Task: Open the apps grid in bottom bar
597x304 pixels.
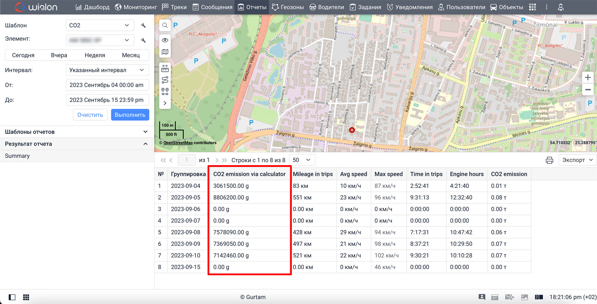Action: click(26, 297)
